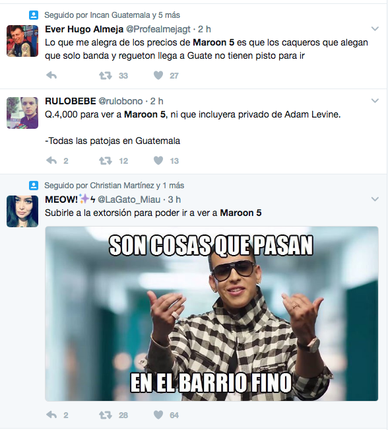The image size is (388, 430).
Task: Retweet the MEOW! meme tweet
Action: point(106,415)
